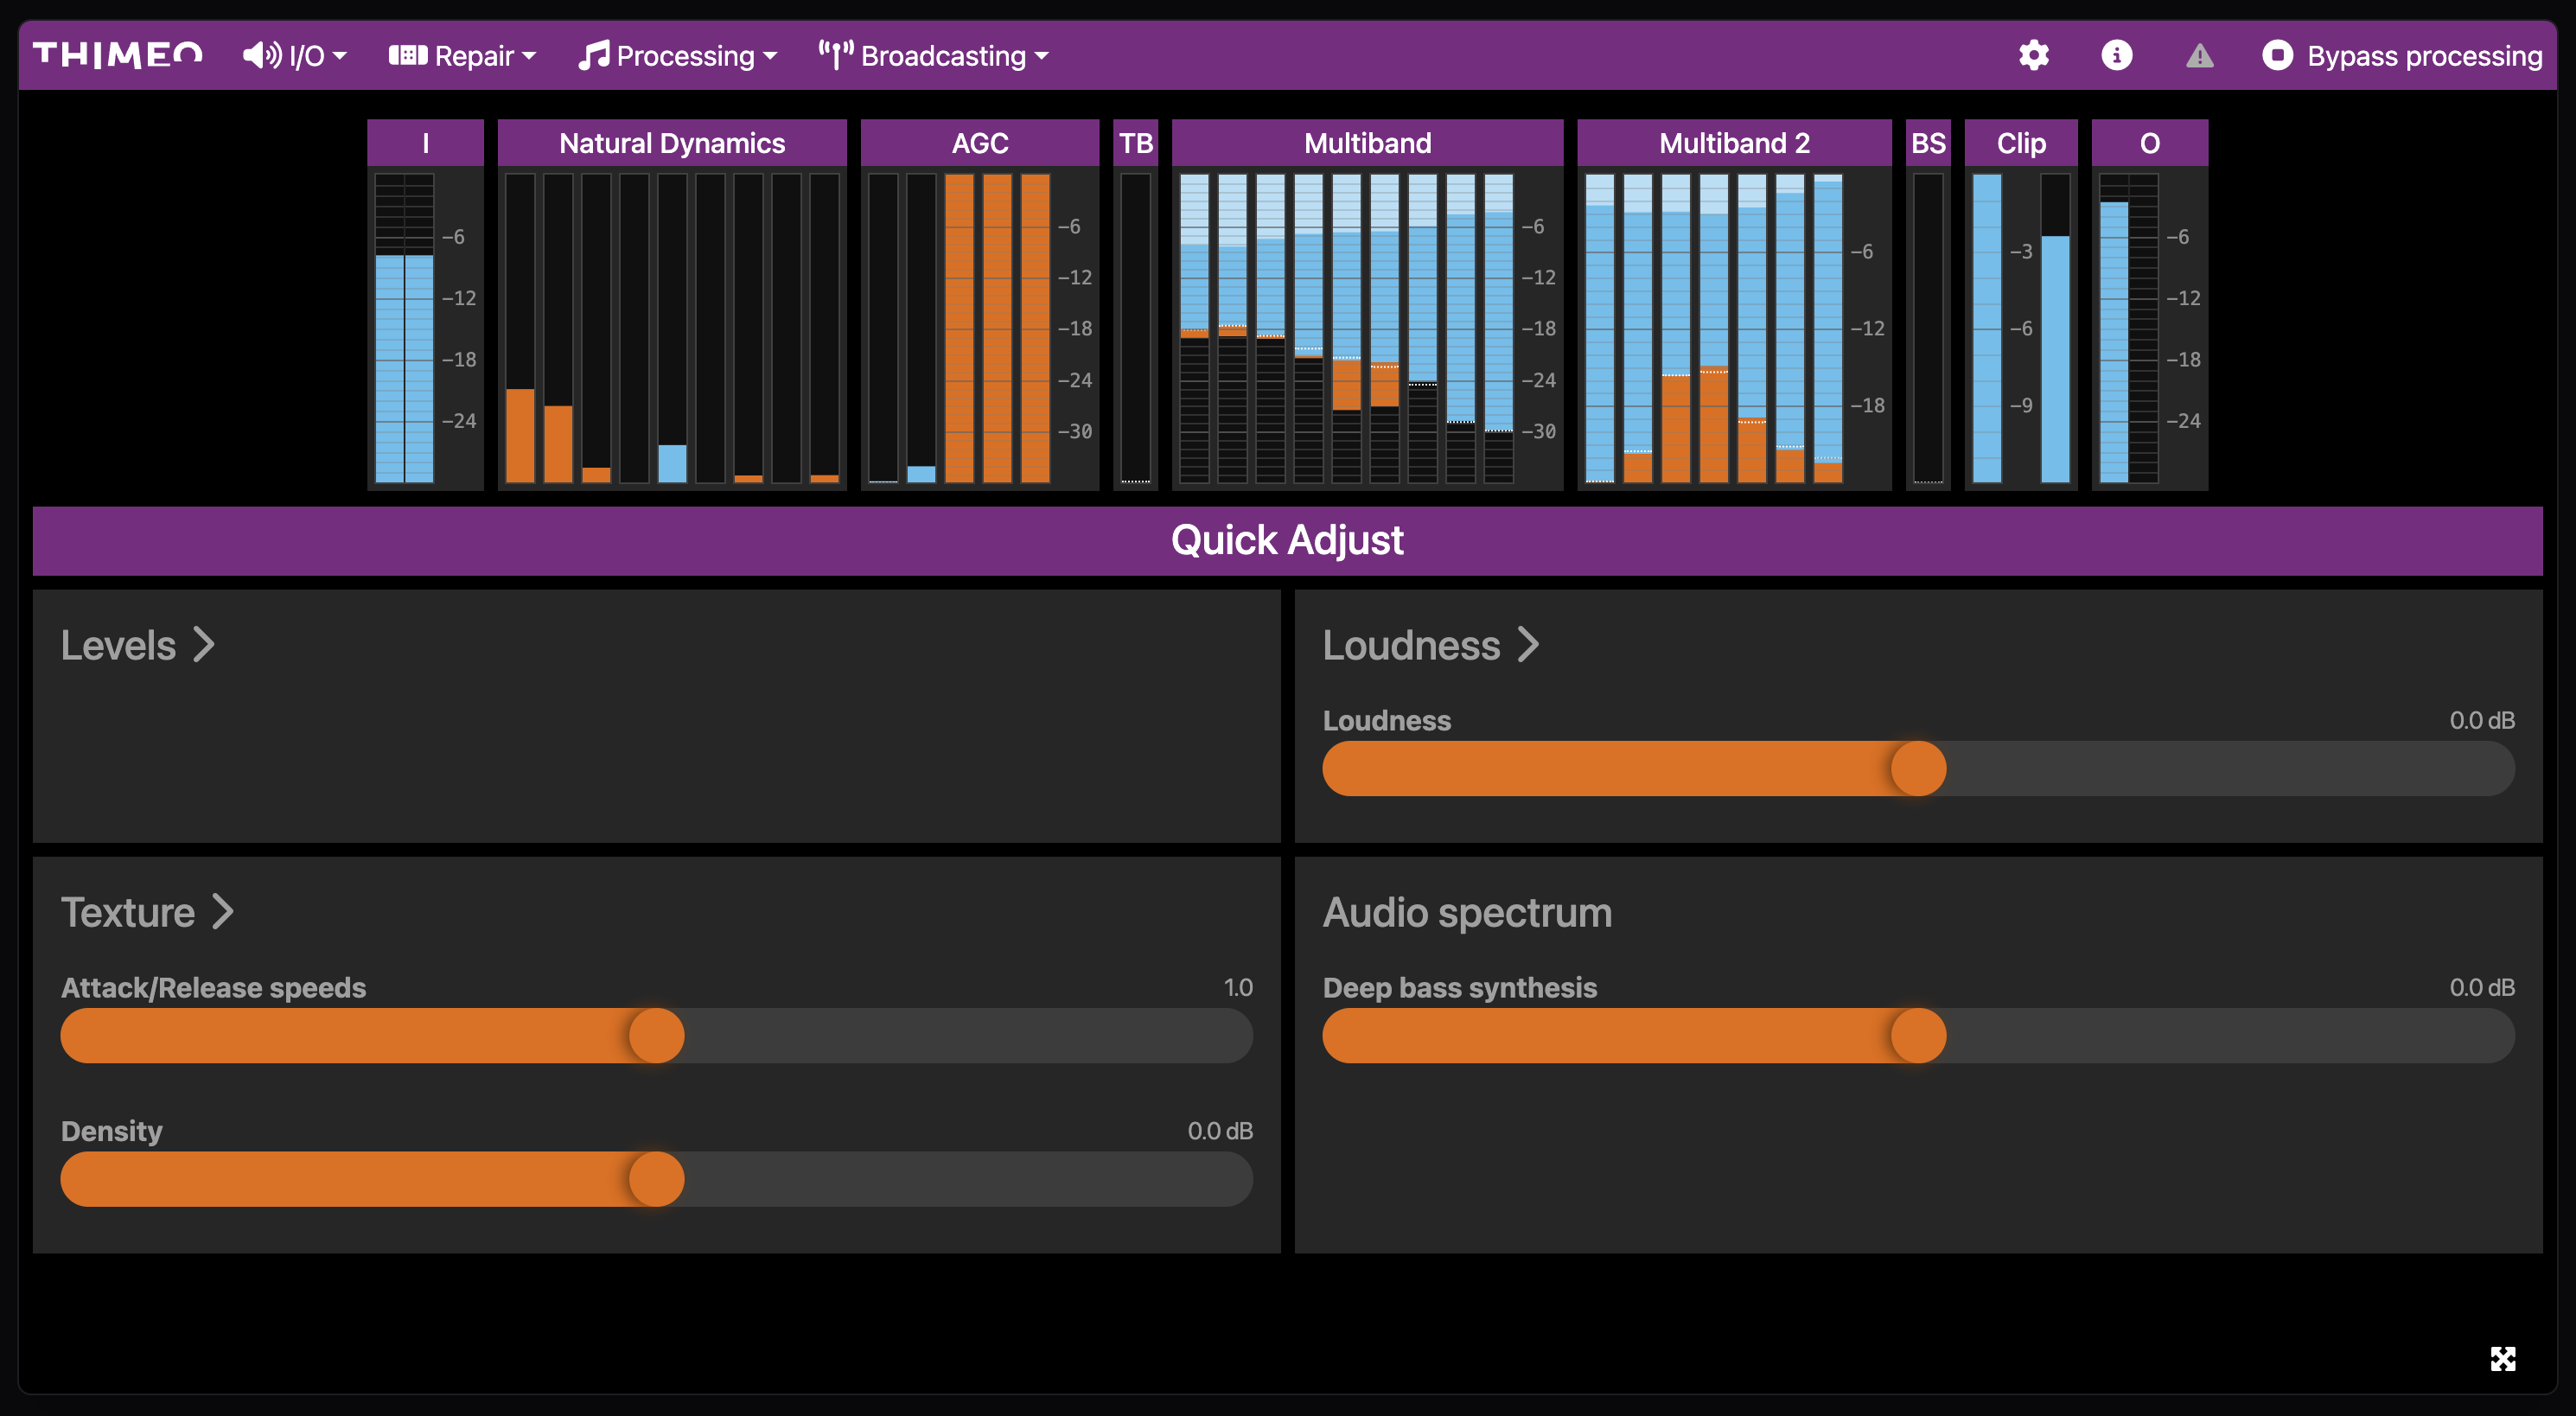This screenshot has width=2576, height=1416.
Task: Expand the Texture section chevron
Action: coord(223,912)
